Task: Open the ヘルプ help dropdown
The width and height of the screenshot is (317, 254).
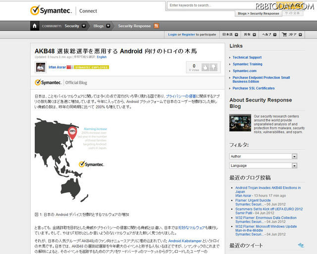Action: (269, 35)
